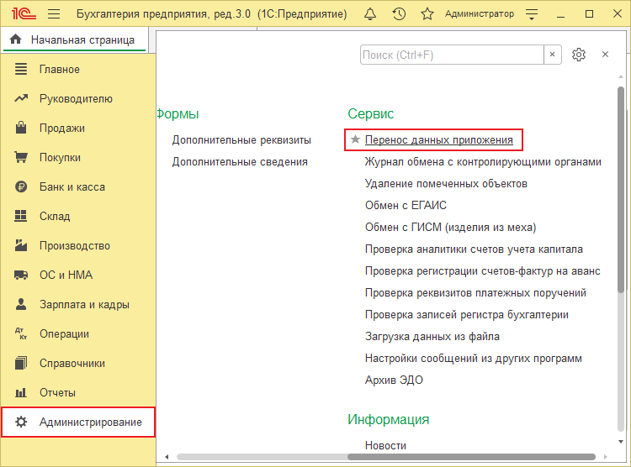Viewport: 631px width, 467px height.
Task: Click the Склад warehouse grid icon
Action: pyautogui.click(x=20, y=216)
